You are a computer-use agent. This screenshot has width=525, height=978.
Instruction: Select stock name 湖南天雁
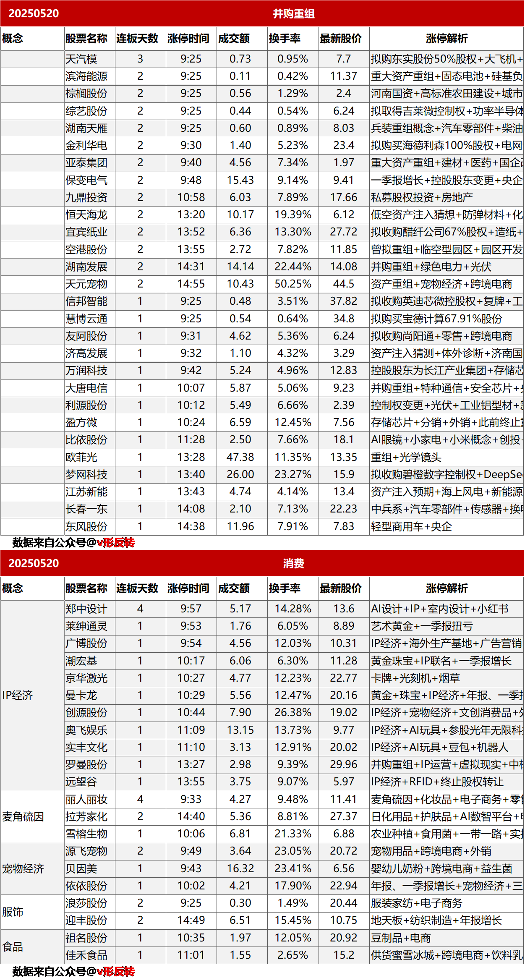[x=86, y=128]
